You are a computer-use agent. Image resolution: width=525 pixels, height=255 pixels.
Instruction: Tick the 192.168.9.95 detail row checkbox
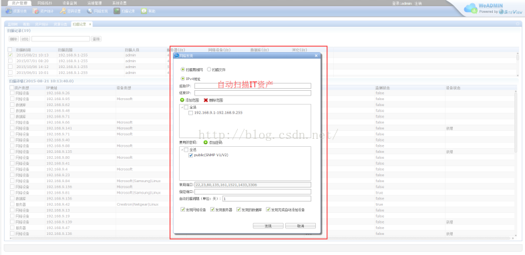pos(13,99)
